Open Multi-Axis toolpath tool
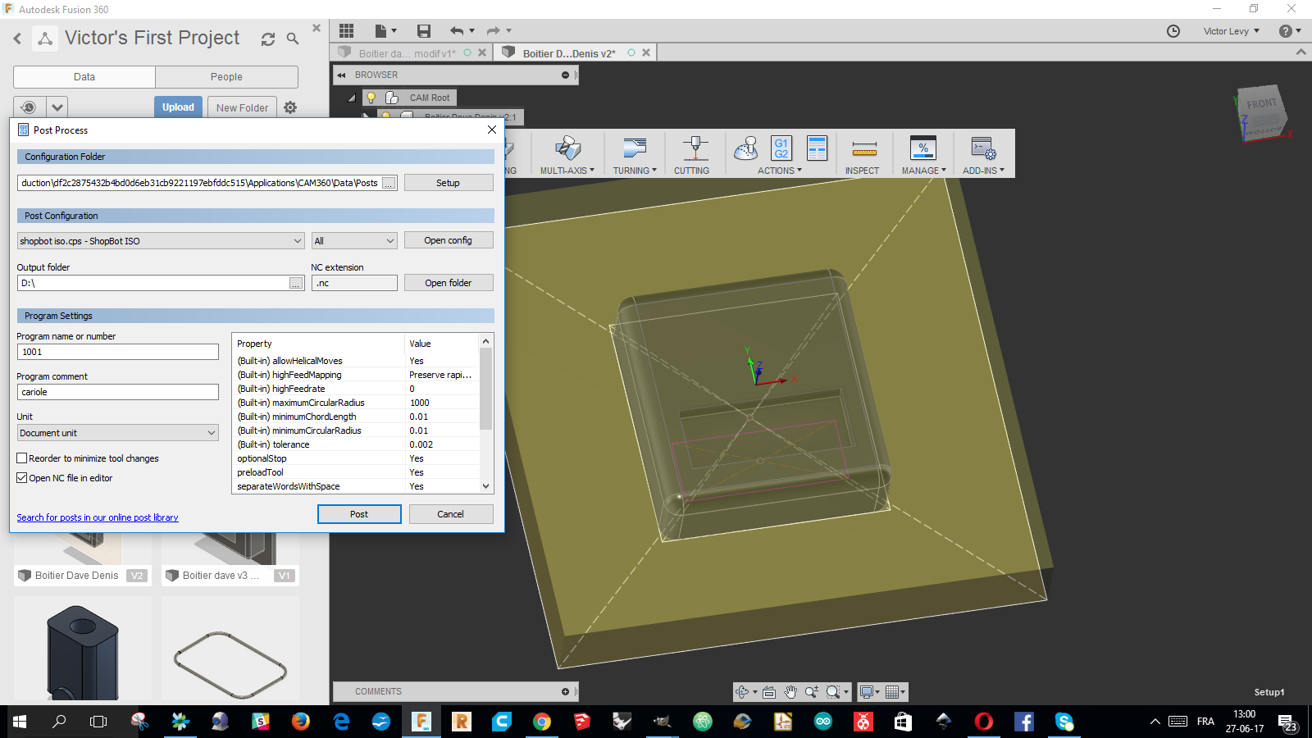 point(567,149)
